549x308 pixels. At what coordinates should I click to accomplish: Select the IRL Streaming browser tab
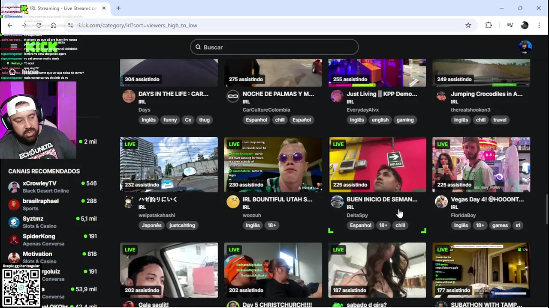click(x=64, y=8)
